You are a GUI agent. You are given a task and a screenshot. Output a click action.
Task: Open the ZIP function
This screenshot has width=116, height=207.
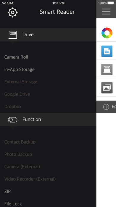(7, 192)
